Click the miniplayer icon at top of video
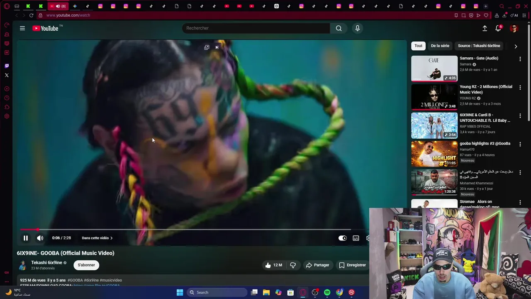Image resolution: width=531 pixels, height=299 pixels. [207, 47]
